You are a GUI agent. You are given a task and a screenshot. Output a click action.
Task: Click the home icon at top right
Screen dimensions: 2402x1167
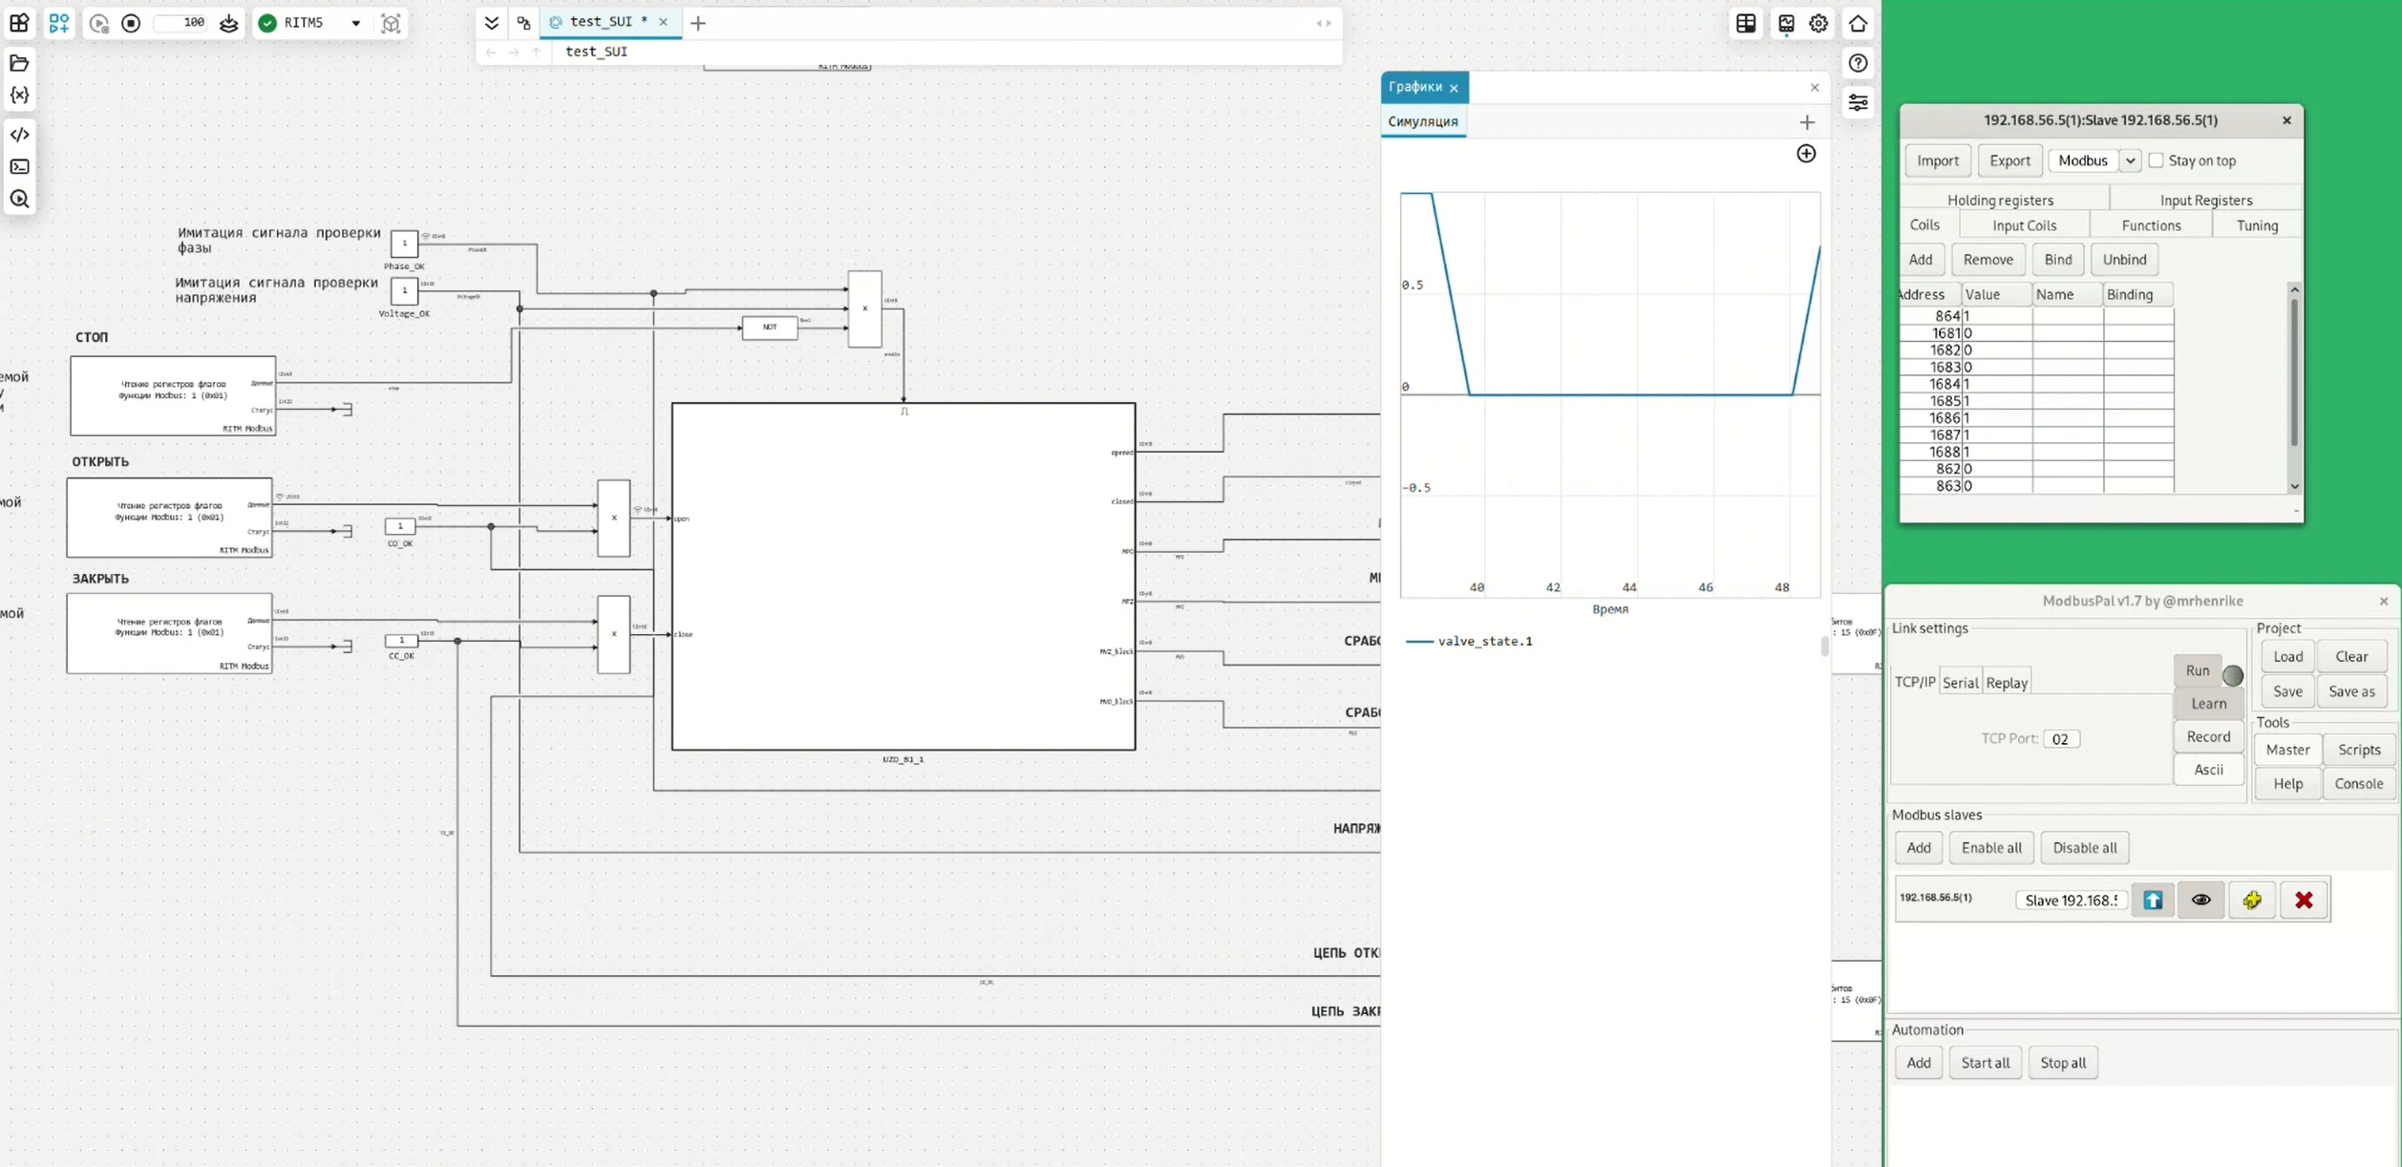pyautogui.click(x=1858, y=23)
